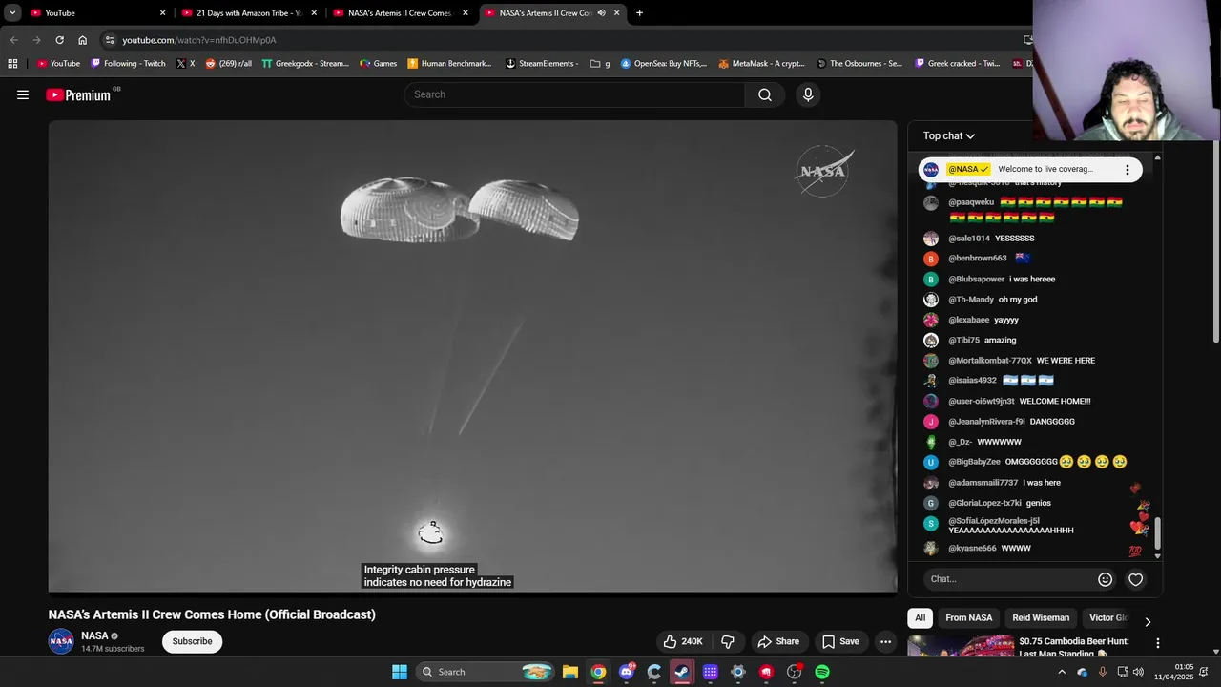The image size is (1221, 687).
Task: Open the MetaMask bookmark
Action: pos(761,63)
